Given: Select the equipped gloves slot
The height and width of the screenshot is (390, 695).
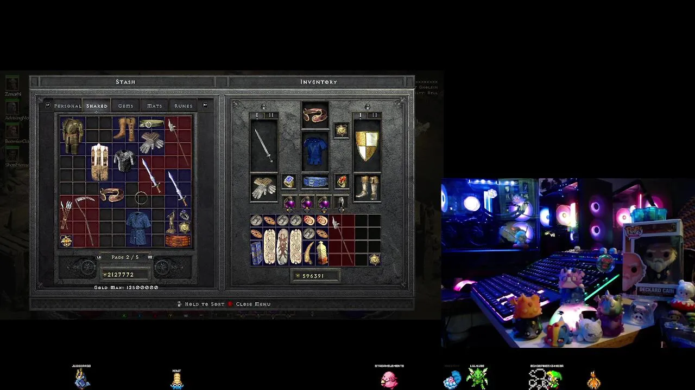Looking at the screenshot, I should point(264,187).
